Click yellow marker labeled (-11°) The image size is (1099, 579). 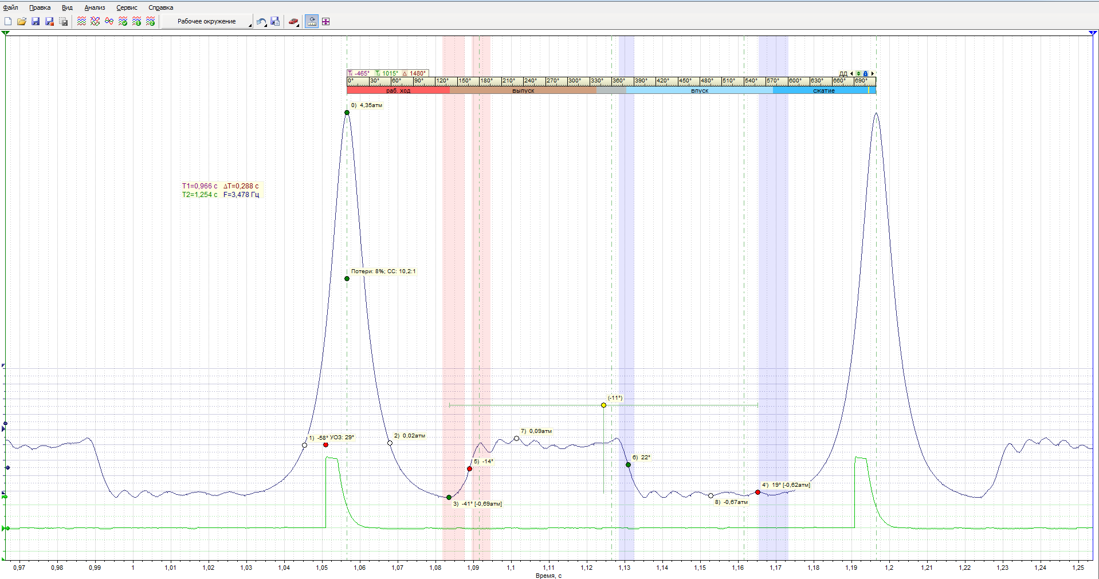[x=603, y=405]
